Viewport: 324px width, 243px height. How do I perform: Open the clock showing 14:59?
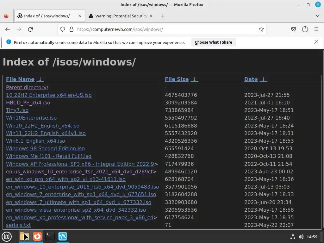(x=312, y=237)
